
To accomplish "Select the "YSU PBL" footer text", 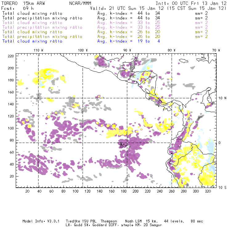I will point(89,221).
